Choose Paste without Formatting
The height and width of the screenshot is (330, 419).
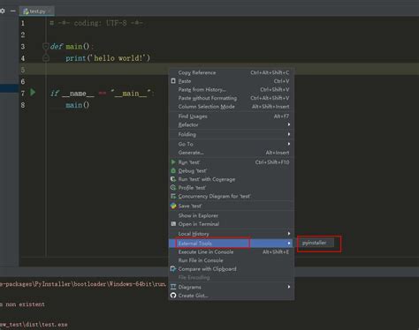(x=232, y=98)
